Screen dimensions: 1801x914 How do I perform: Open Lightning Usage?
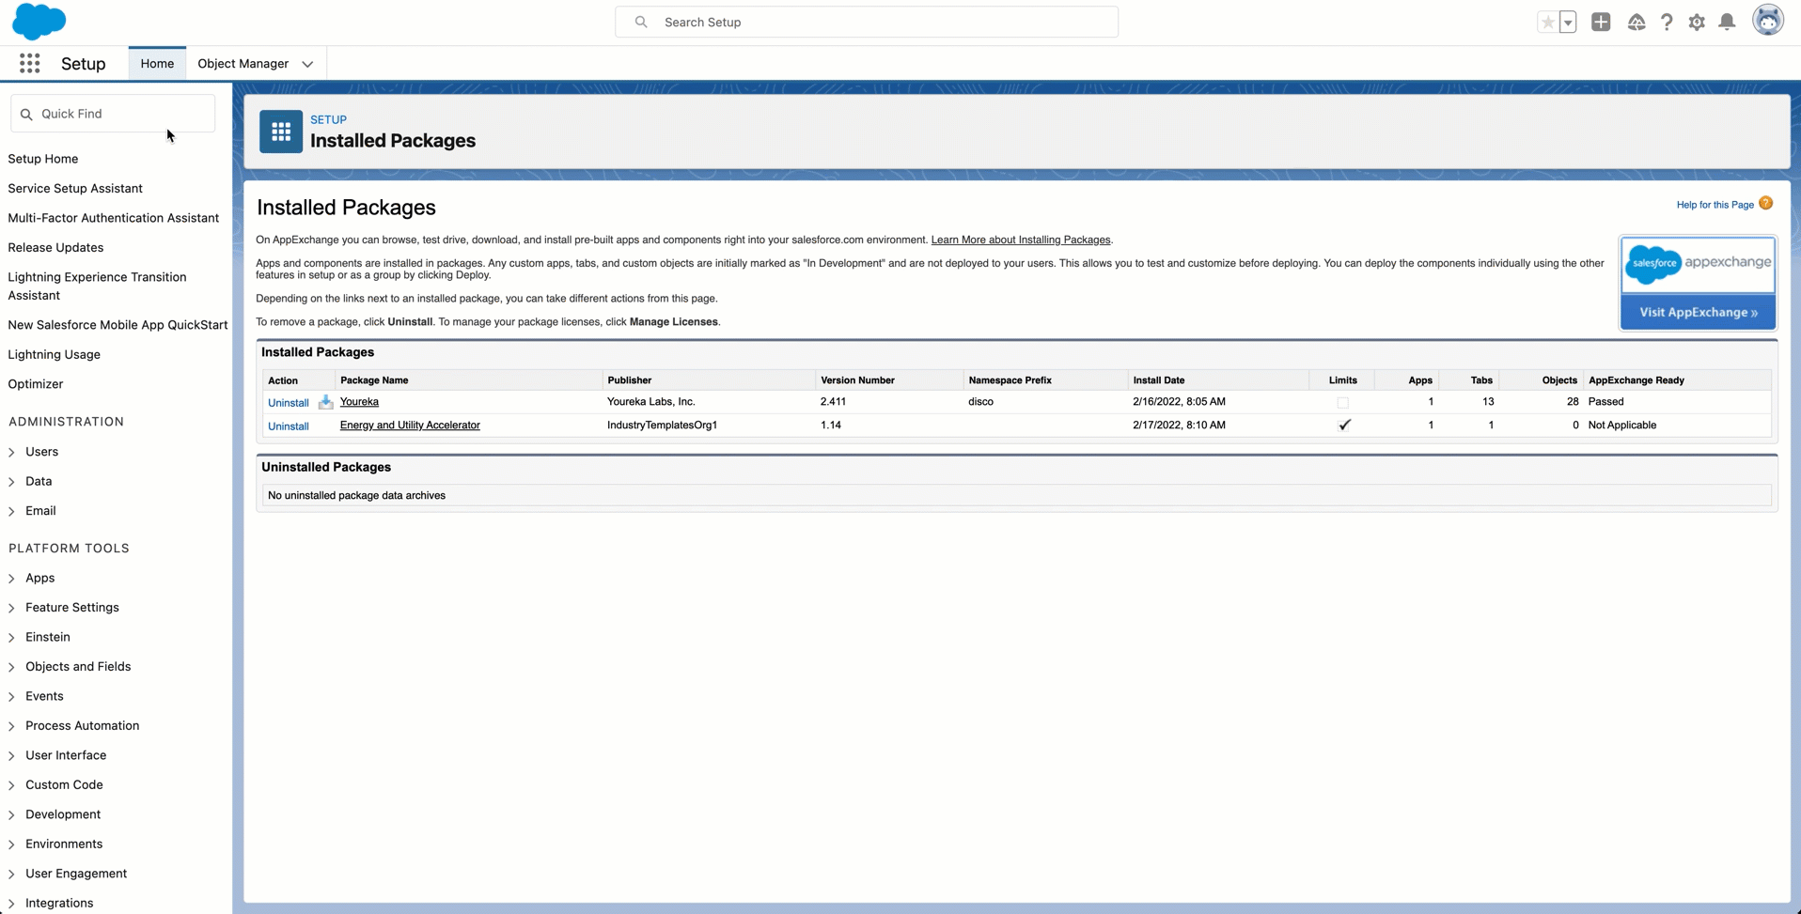[x=54, y=354]
